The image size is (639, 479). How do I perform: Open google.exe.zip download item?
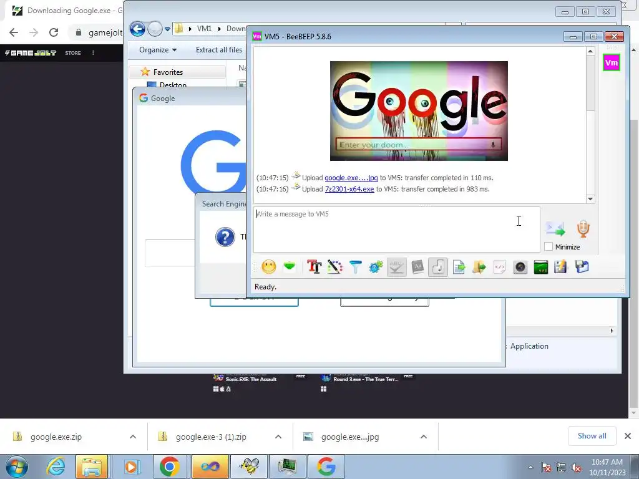56,437
